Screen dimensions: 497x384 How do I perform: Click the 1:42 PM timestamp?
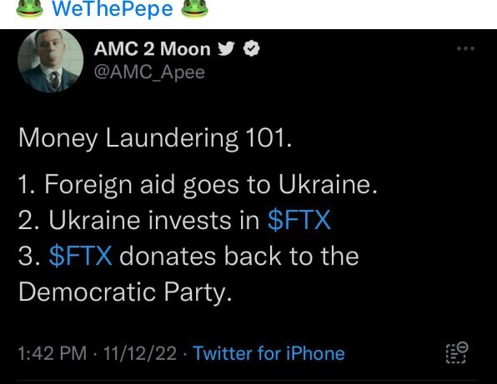click(x=53, y=353)
